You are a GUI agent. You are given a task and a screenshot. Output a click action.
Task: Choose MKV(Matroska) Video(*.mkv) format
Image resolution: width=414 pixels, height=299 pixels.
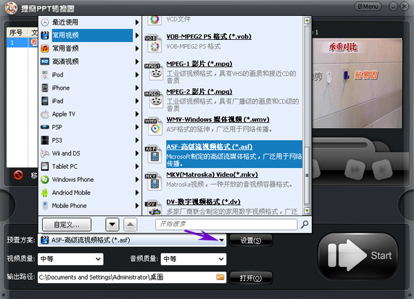[x=212, y=175]
